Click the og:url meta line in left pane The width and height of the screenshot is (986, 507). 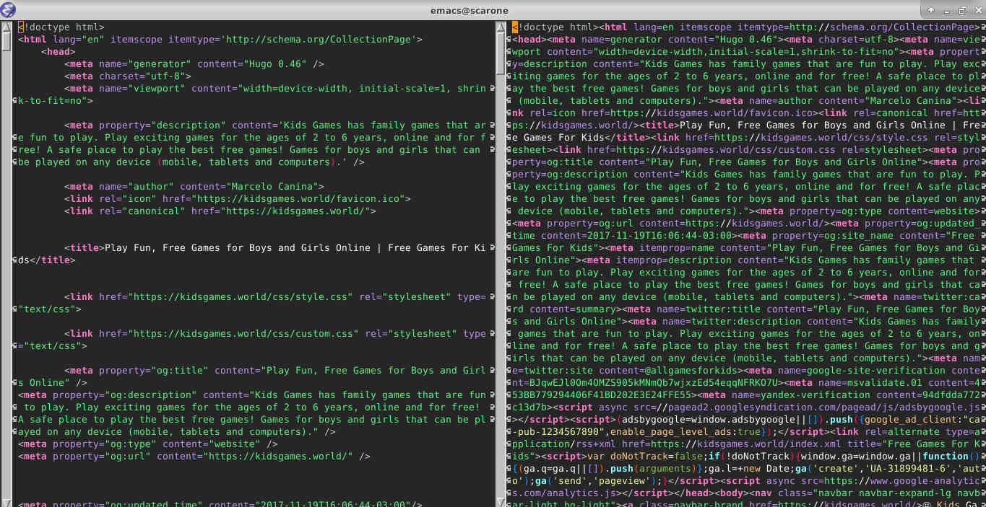(194, 457)
